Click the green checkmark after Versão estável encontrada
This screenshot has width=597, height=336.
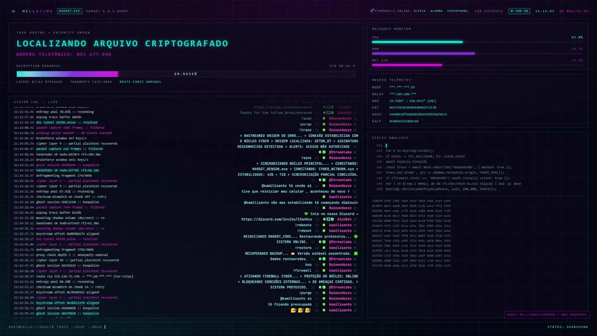point(356,253)
